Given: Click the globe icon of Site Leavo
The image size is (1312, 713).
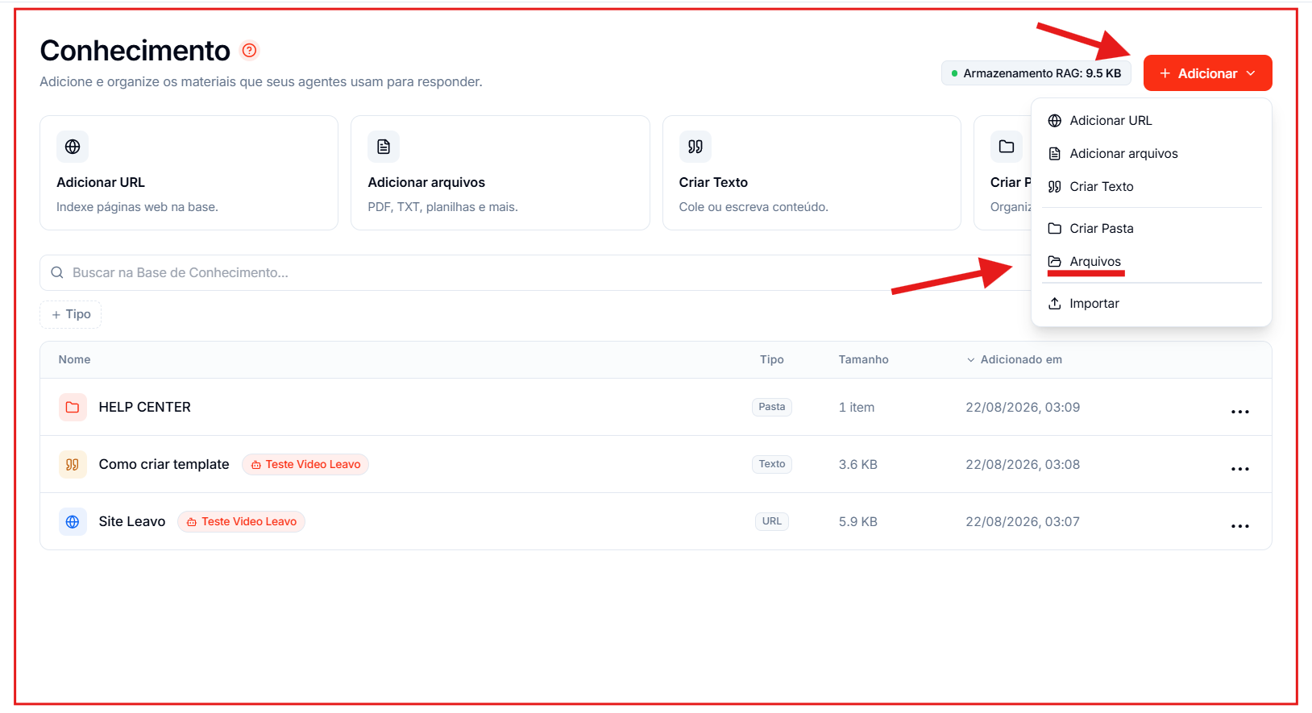Looking at the screenshot, I should point(73,521).
